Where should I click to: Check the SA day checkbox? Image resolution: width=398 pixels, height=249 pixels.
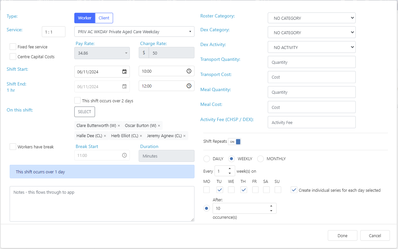click(x=266, y=190)
